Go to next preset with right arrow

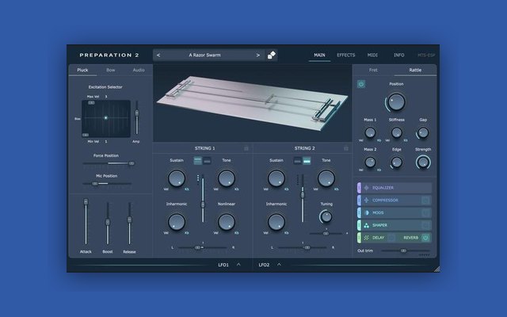tap(257, 55)
